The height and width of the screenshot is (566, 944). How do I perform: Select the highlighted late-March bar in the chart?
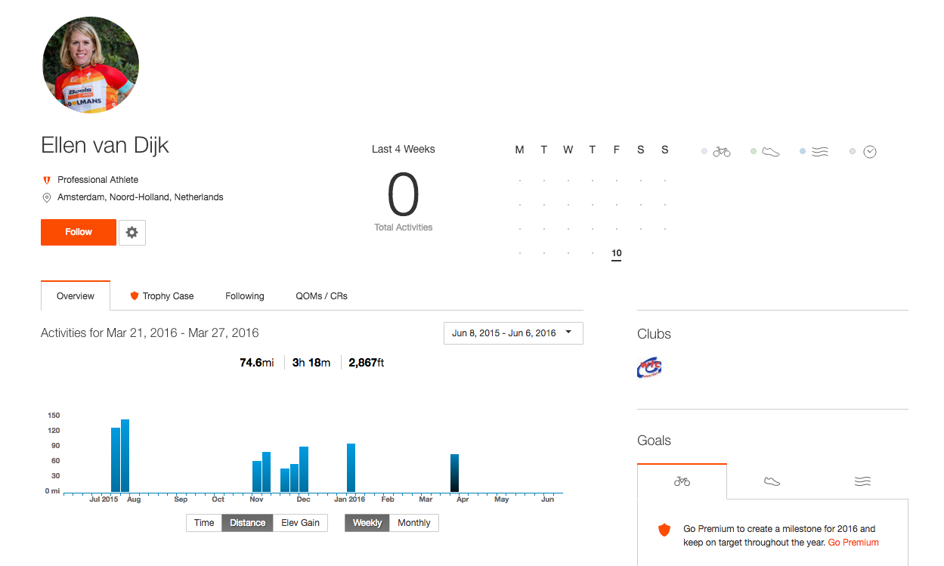tap(454, 474)
